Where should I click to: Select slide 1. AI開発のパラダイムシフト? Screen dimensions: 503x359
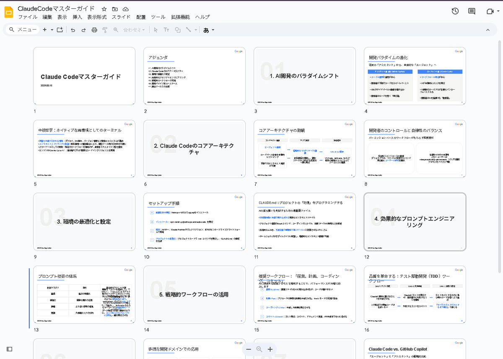pyautogui.click(x=305, y=76)
